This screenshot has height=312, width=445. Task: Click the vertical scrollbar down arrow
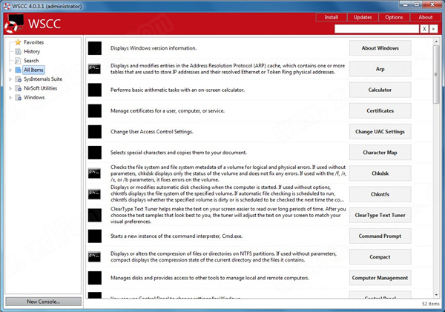435,293
